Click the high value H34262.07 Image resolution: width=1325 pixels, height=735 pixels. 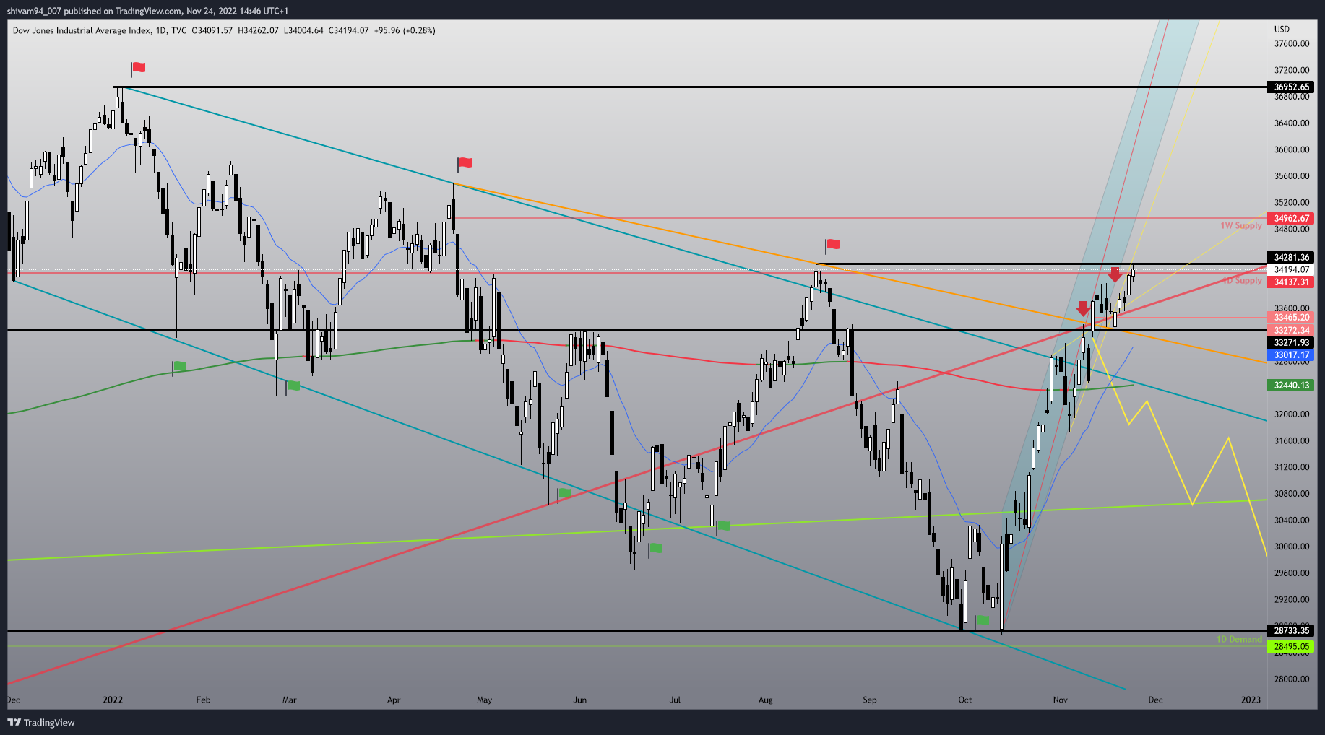[258, 31]
